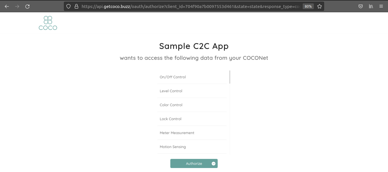Image resolution: width=388 pixels, height=172 pixels.
Task: Click the Authorize button
Action: pos(194,163)
